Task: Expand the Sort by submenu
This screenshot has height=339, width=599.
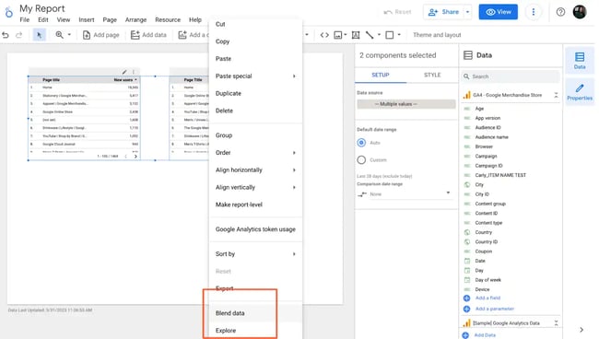Action: (x=255, y=254)
